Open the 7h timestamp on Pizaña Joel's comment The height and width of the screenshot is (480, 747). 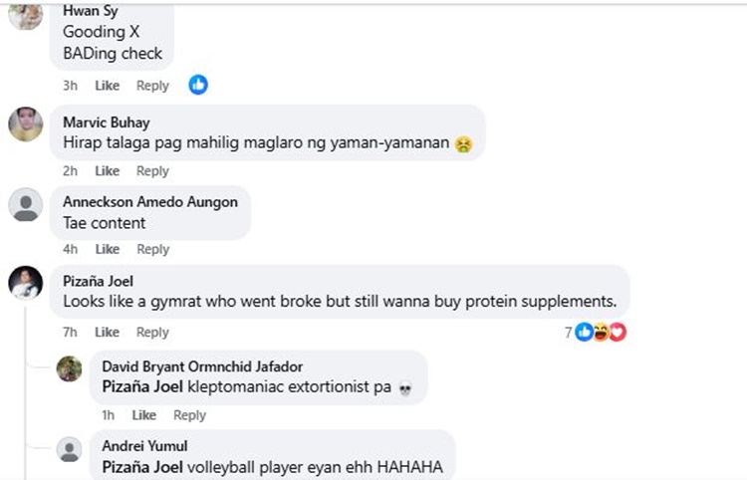coord(71,333)
